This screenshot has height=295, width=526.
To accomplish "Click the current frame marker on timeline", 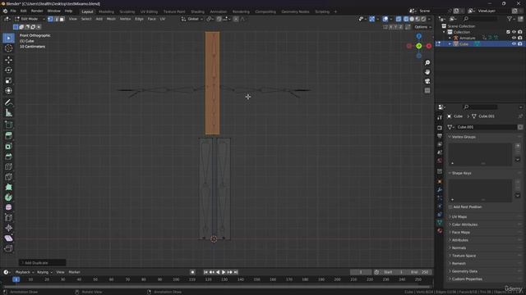I will (x=16, y=279).
